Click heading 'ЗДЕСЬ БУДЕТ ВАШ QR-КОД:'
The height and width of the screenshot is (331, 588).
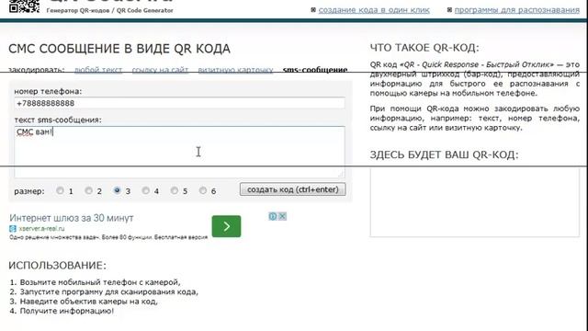point(445,154)
